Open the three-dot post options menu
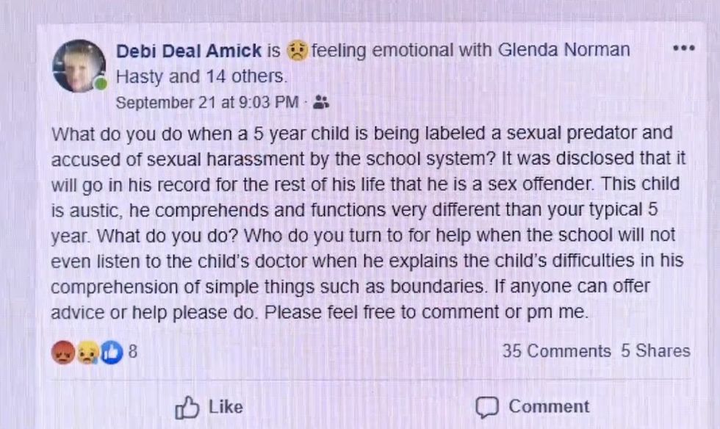Screen dimensions: 720x429 click(x=683, y=48)
